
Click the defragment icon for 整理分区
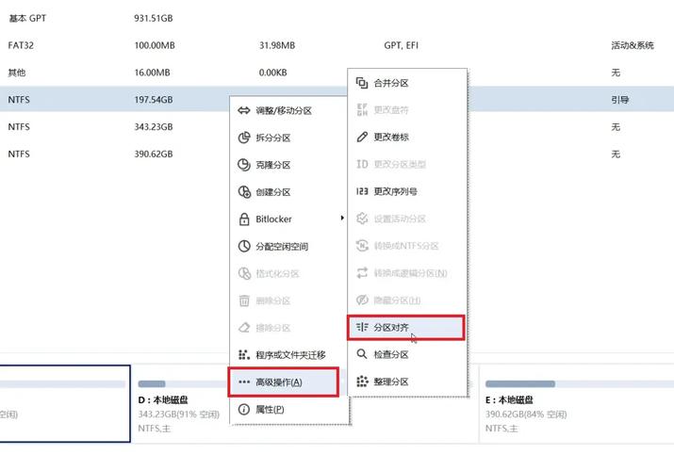pyautogui.click(x=362, y=382)
